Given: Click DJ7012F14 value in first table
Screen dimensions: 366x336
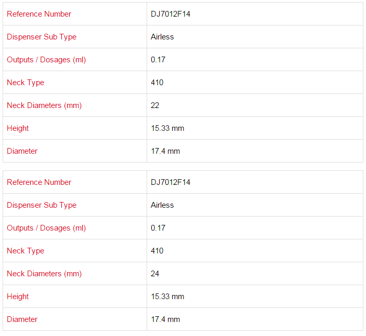Looking at the screenshot, I should [x=171, y=14].
